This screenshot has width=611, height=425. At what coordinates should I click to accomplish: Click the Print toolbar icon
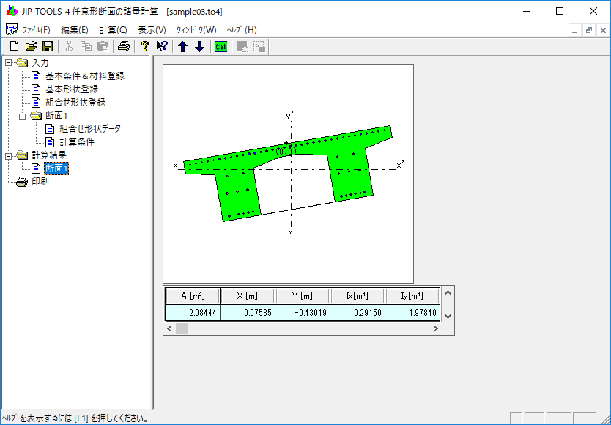pos(124,47)
